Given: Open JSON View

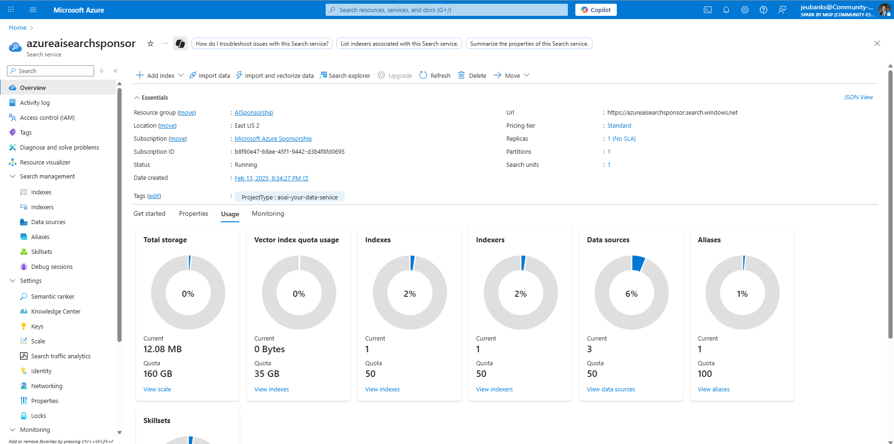Looking at the screenshot, I should click(x=858, y=97).
